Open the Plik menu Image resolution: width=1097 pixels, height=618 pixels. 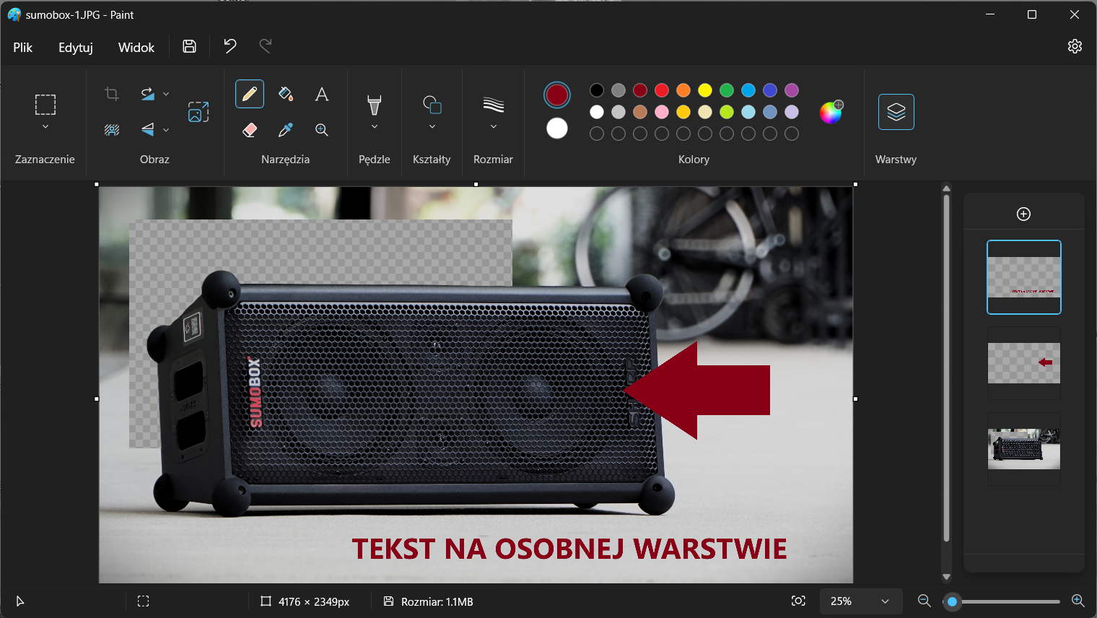click(x=23, y=47)
